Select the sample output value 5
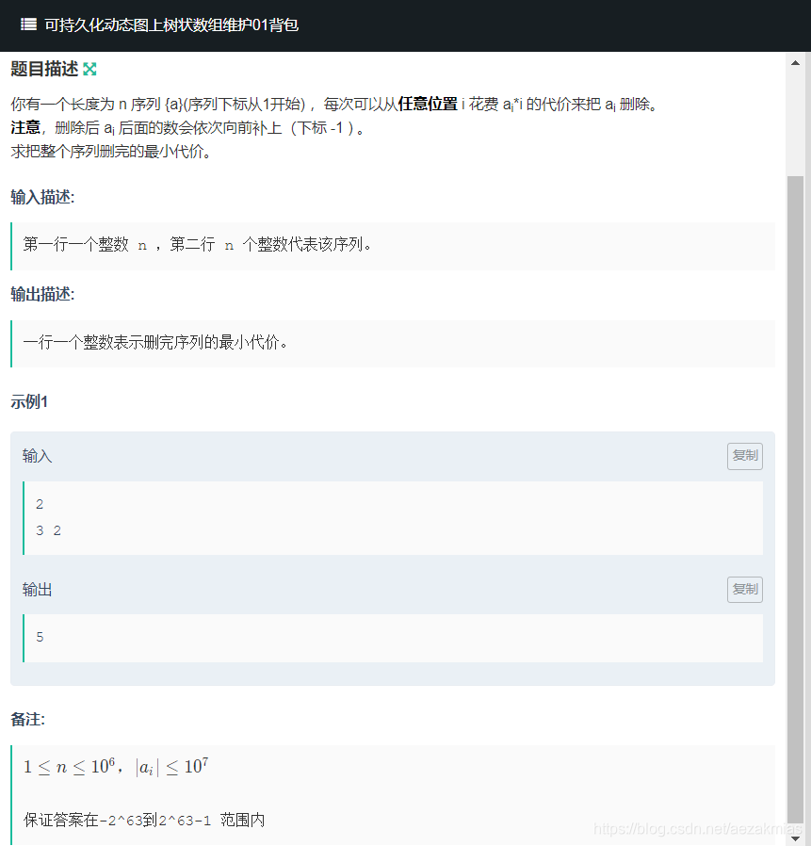Viewport: 811px width, 846px height. 40,637
